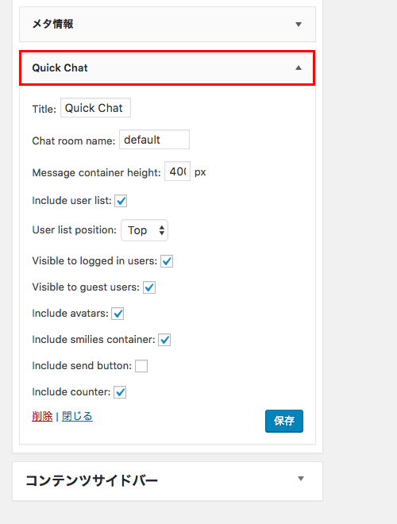
Task: Expand the コンテンツサイドバー section arrow
Action: point(301,479)
